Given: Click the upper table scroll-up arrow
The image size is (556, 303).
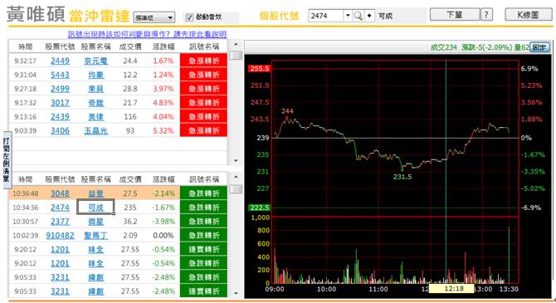Looking at the screenshot, I should pyautogui.click(x=236, y=44).
